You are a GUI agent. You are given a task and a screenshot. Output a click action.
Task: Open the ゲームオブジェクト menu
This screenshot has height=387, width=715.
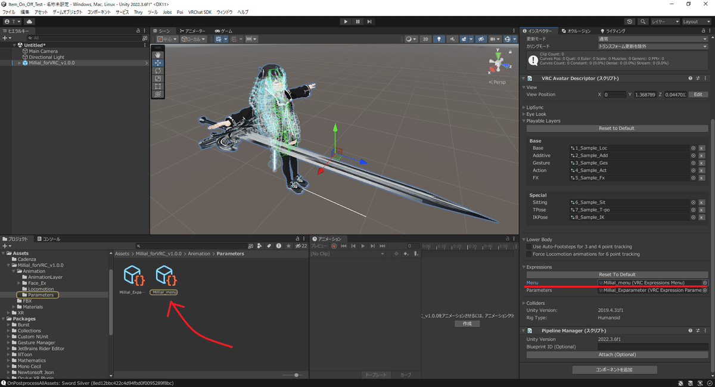click(68, 12)
